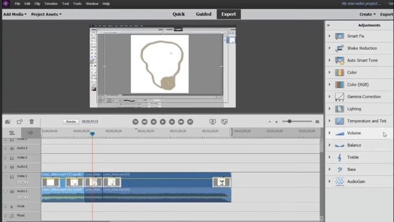Toggle the Voice track microphone icon
This screenshot has width=394, height=222.
[x=12, y=207]
